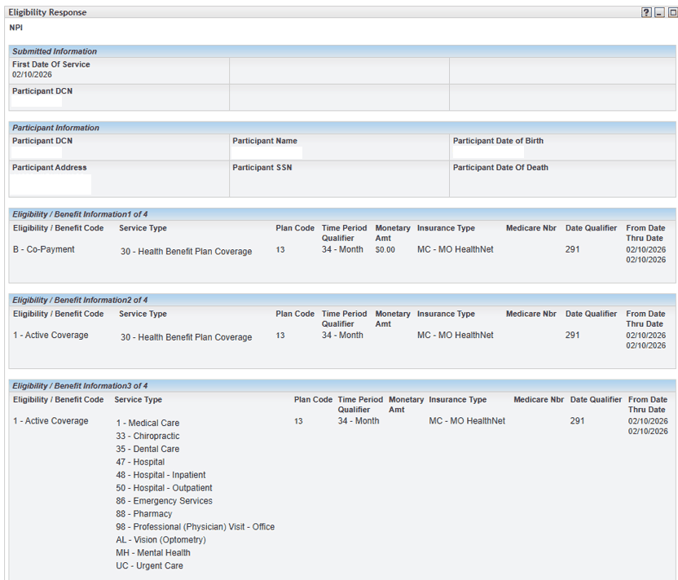Screen dimensions: 678x580
Task: Click 'Participant DCN' label under Submitted Information
Action: click(x=42, y=90)
